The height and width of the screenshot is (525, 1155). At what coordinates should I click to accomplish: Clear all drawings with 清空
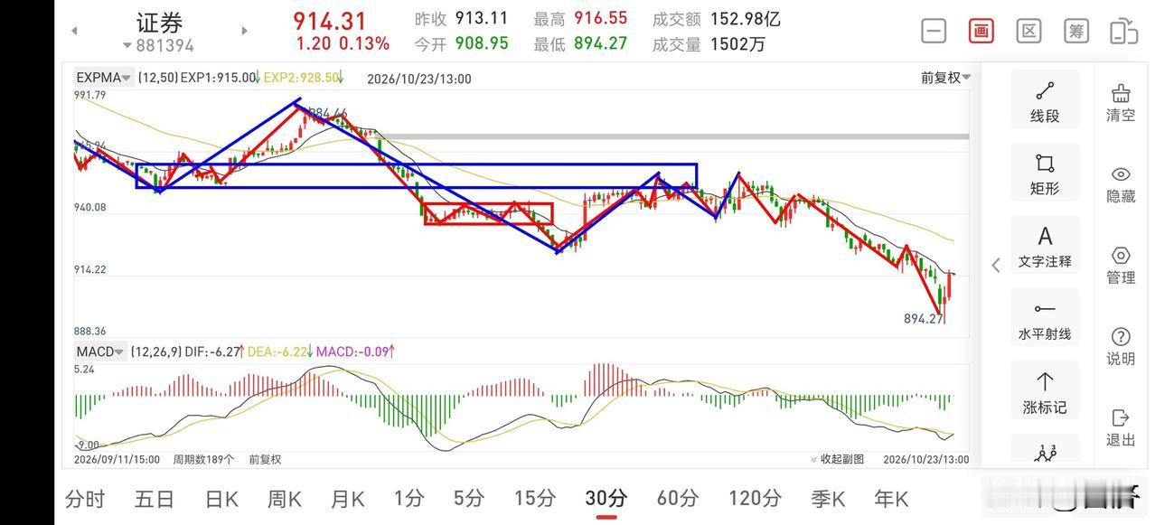coord(1121,102)
